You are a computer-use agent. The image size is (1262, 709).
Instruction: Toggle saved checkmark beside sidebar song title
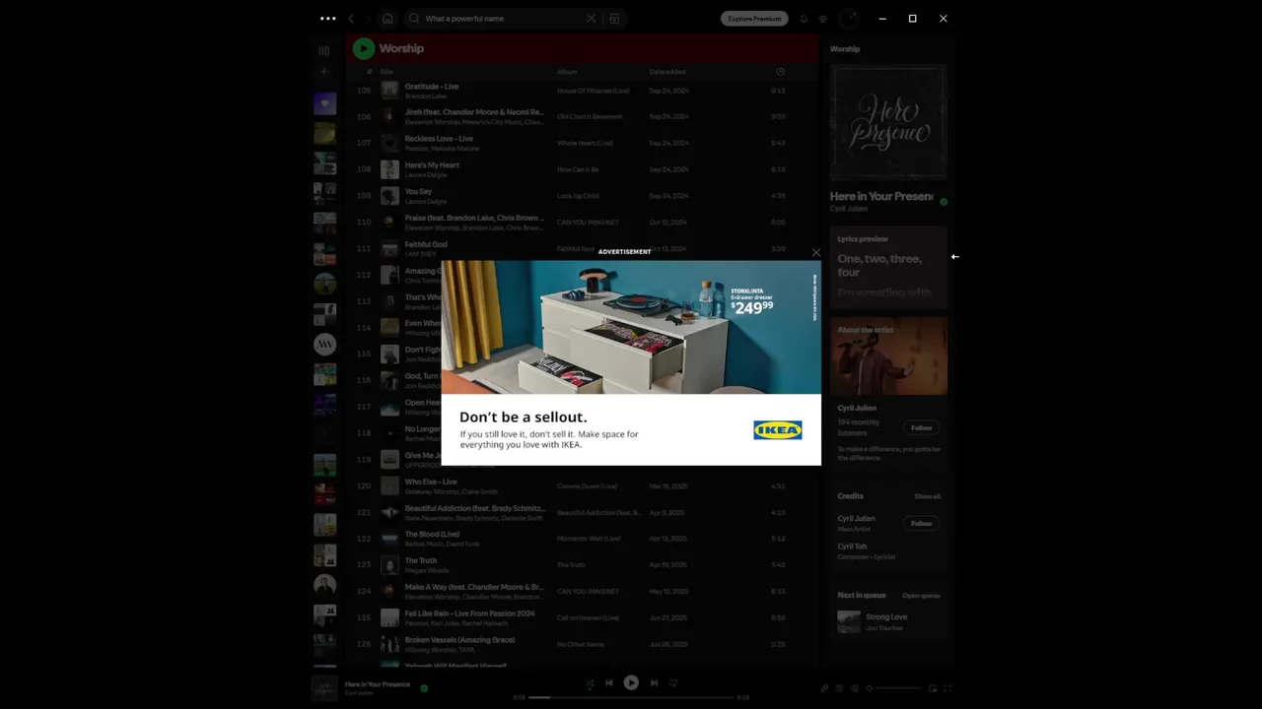[944, 202]
